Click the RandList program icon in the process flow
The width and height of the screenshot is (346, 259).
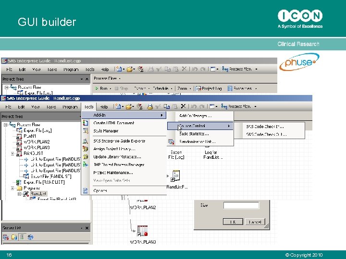[176, 176]
